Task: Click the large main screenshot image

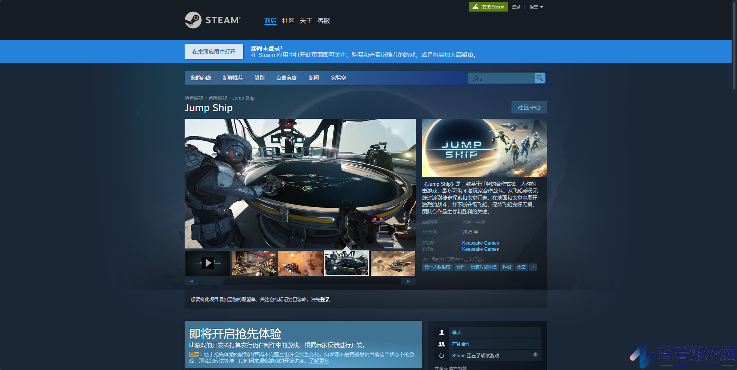Action: click(300, 183)
